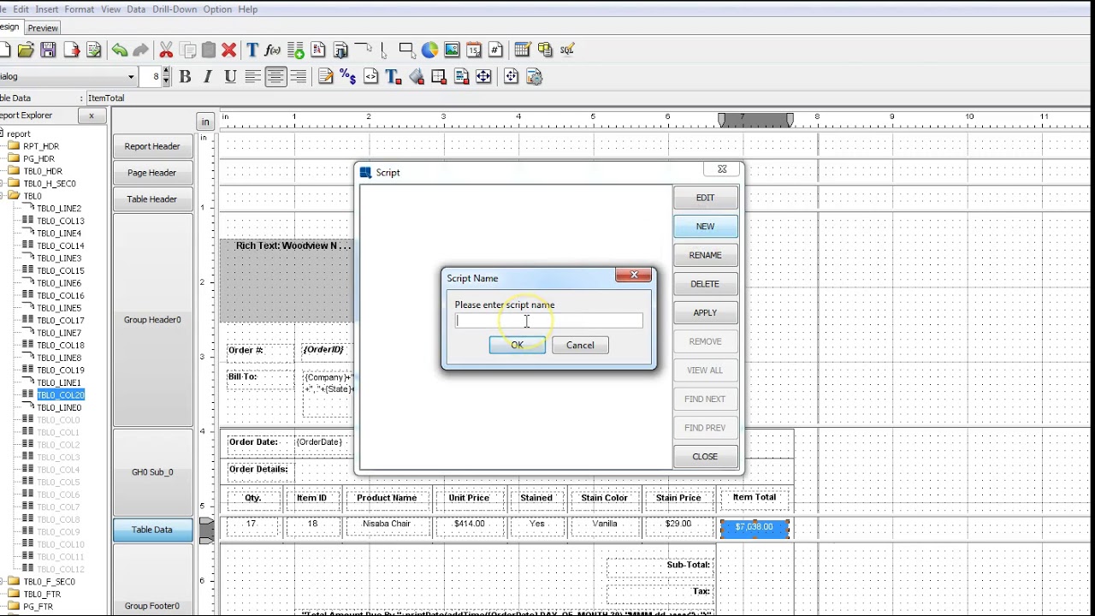
Task: Switch to the Preview tab
Action: (x=43, y=28)
